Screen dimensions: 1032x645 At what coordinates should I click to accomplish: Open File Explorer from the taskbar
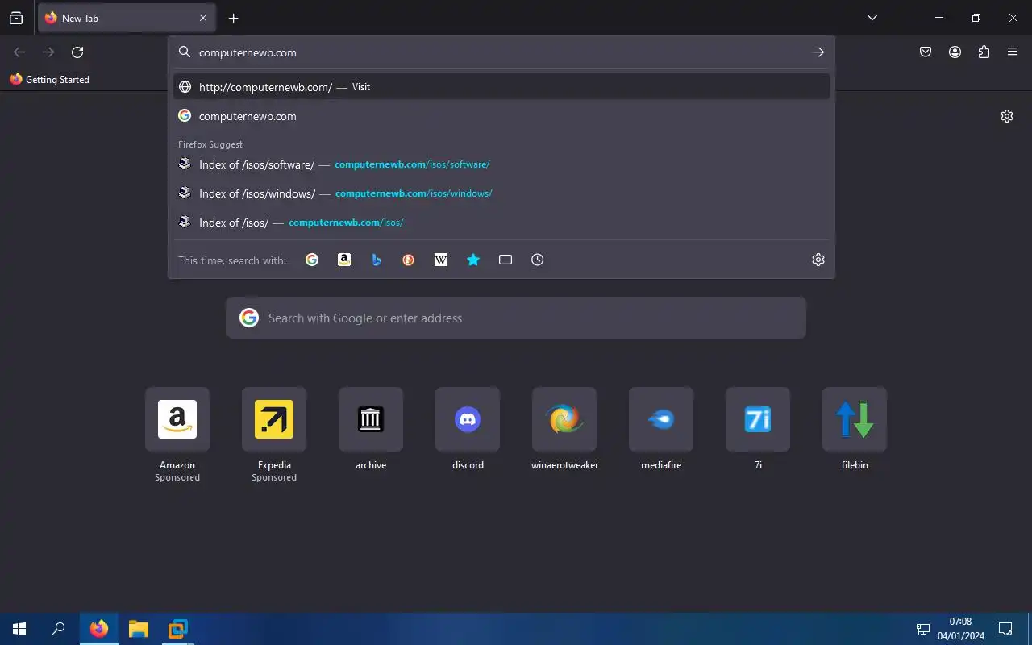(139, 629)
